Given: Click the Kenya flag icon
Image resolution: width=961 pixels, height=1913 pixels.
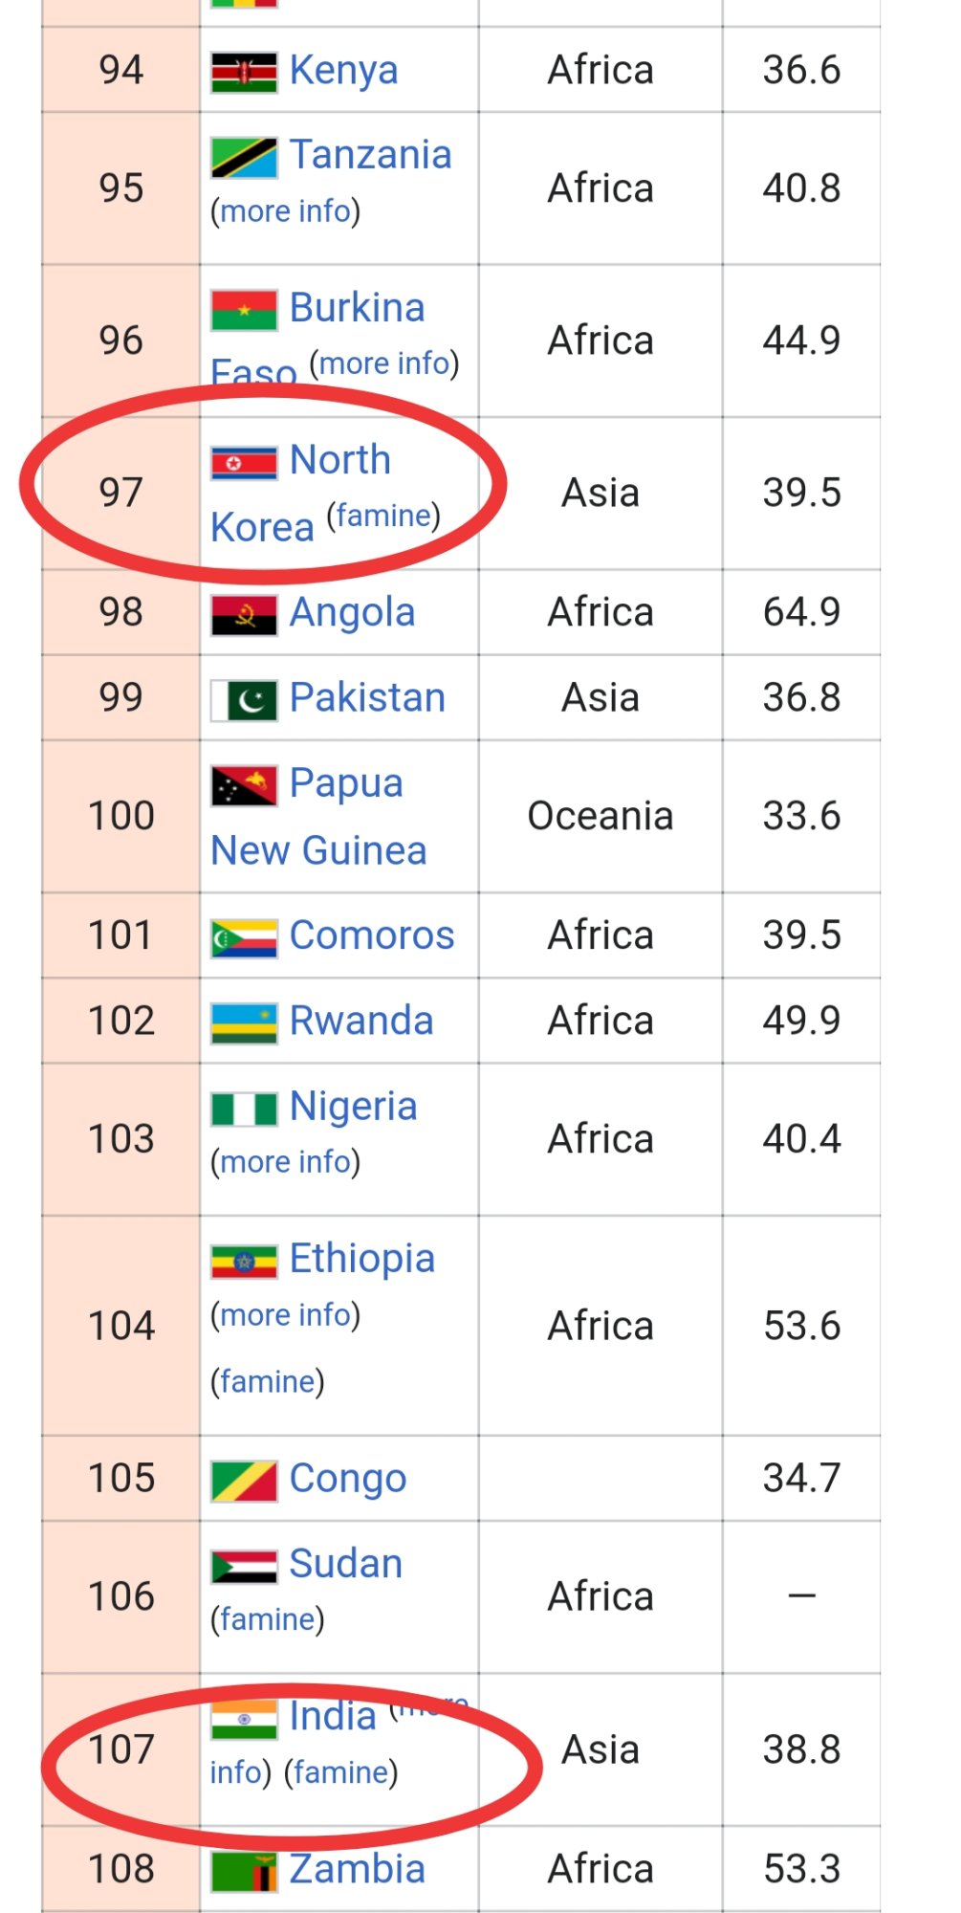Looking at the screenshot, I should (x=244, y=73).
